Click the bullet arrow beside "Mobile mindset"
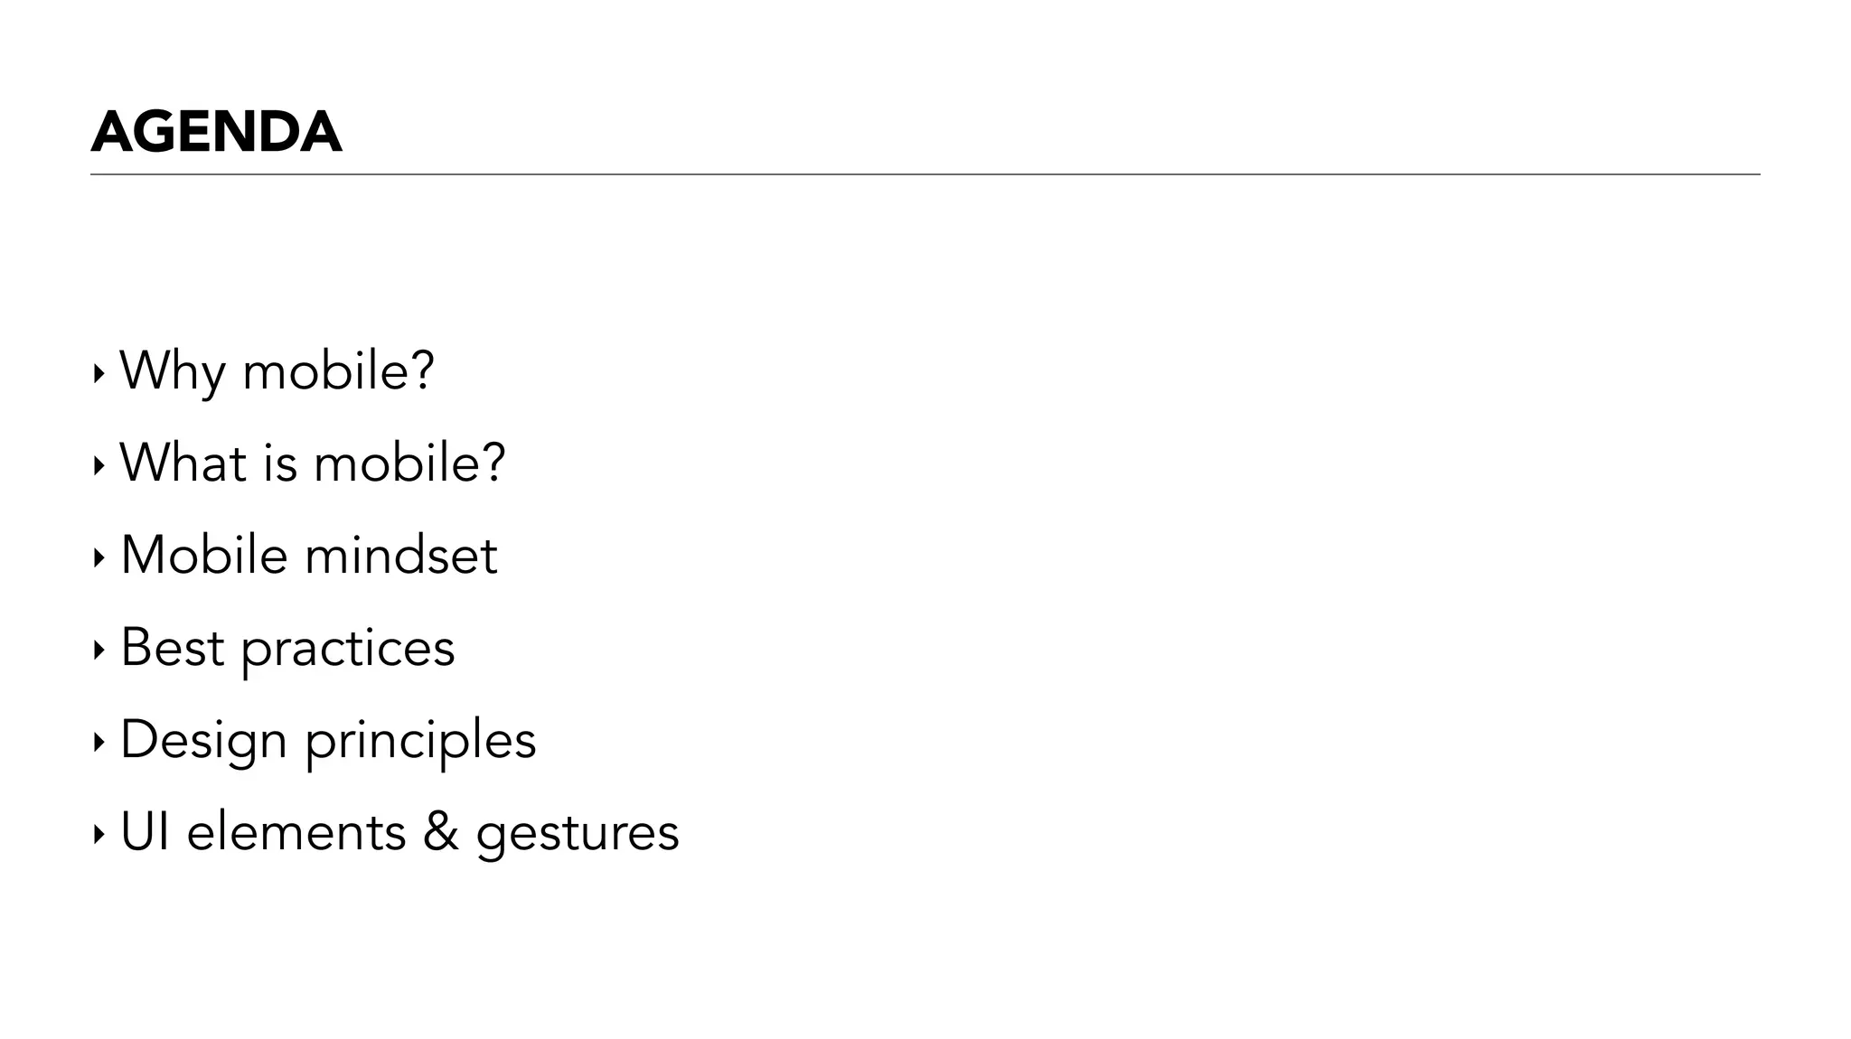This screenshot has width=1851, height=1039. [x=99, y=557]
